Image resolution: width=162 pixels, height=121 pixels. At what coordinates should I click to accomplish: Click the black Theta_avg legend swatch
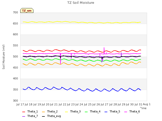[44, 116]
